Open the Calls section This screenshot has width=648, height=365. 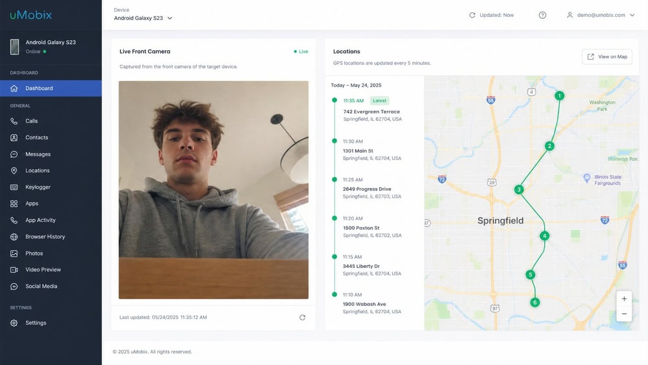[51, 121]
